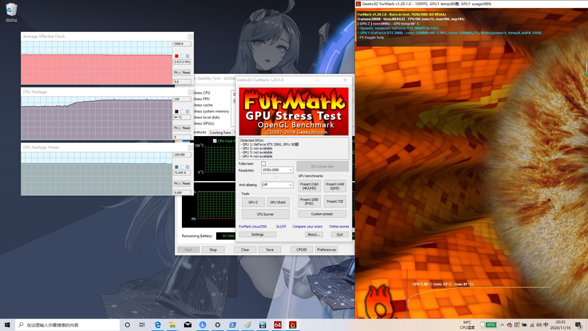Open FurMark Settings
This screenshot has width=588, height=331.
coord(258,235)
